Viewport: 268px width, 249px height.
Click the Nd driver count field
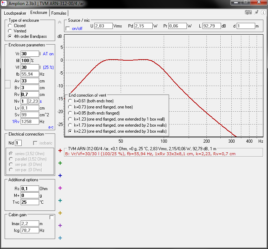(x=18, y=143)
